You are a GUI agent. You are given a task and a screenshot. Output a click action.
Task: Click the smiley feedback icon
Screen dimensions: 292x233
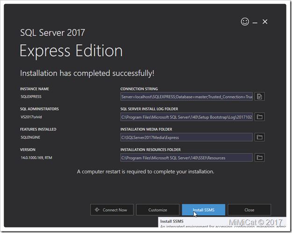coord(245,22)
